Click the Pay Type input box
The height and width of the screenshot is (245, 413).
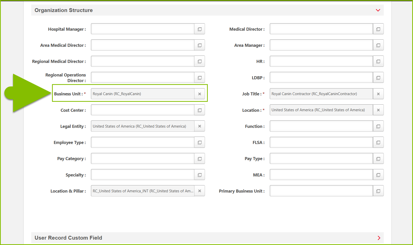click(321, 159)
